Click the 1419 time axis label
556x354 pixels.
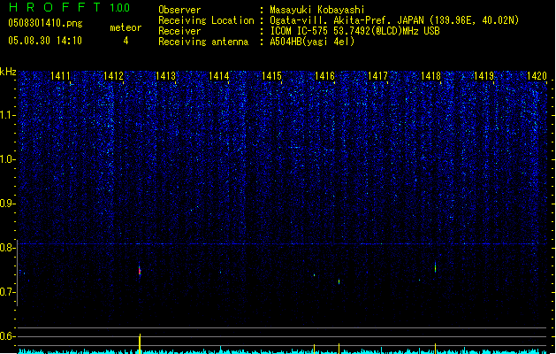coord(484,76)
